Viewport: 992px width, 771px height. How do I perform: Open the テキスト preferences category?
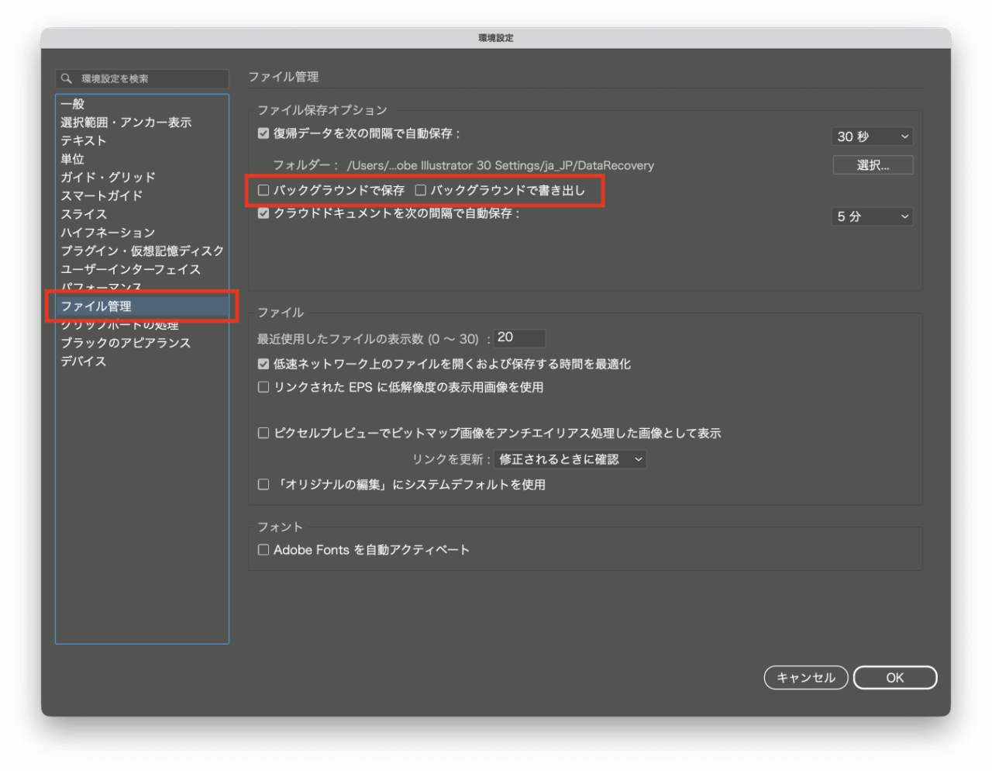click(84, 140)
